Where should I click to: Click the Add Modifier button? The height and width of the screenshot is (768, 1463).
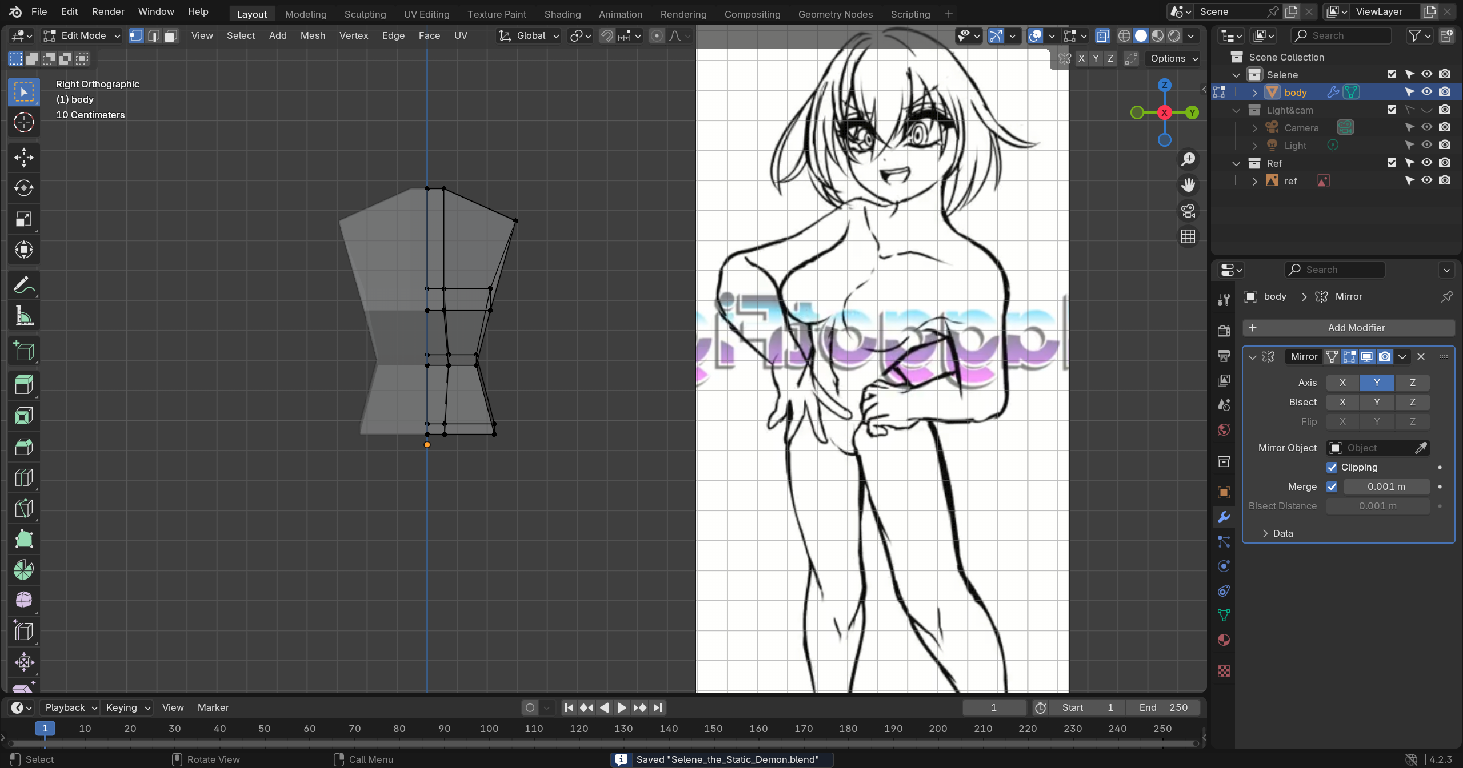pyautogui.click(x=1348, y=328)
